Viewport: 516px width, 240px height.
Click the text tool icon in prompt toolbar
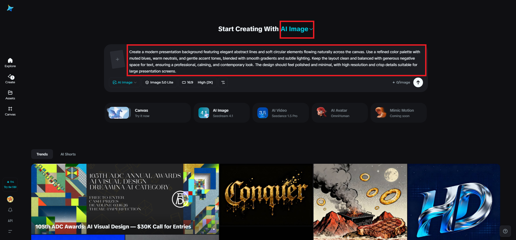tap(223, 82)
